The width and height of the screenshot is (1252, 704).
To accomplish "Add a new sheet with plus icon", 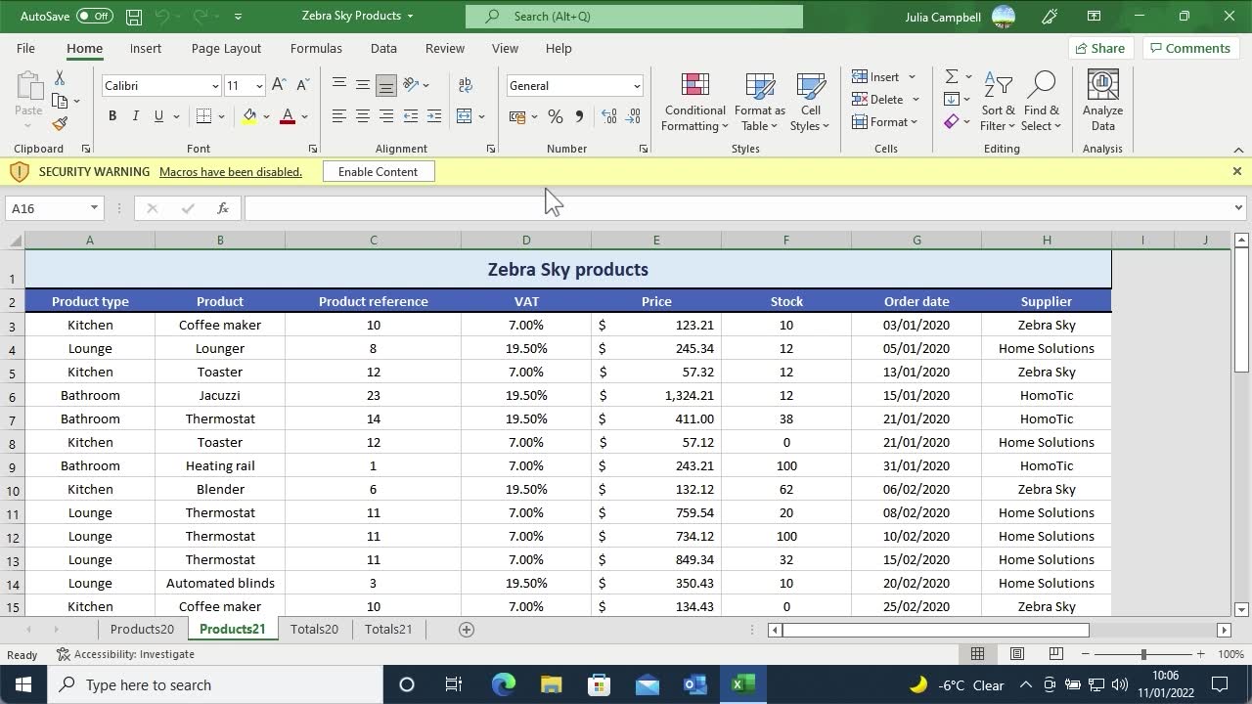I will click(x=467, y=629).
